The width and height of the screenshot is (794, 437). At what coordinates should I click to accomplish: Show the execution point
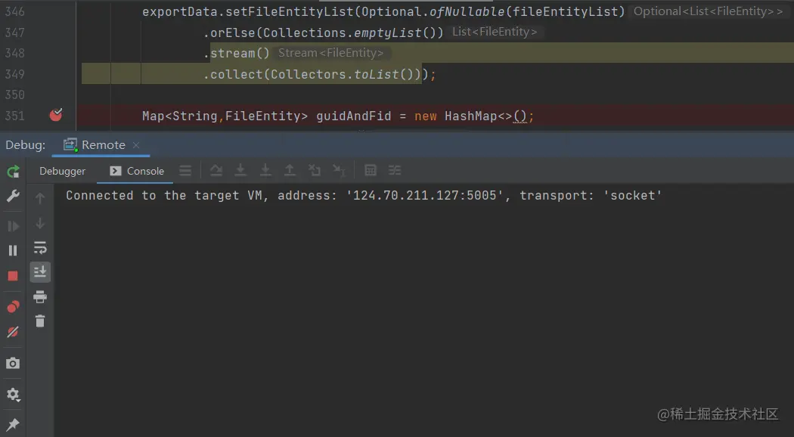[185, 171]
